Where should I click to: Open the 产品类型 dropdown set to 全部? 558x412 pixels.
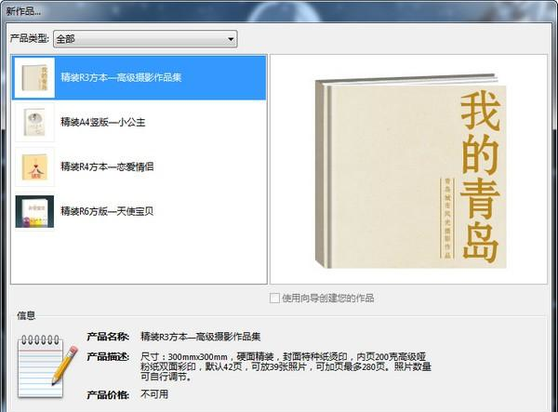click(145, 39)
